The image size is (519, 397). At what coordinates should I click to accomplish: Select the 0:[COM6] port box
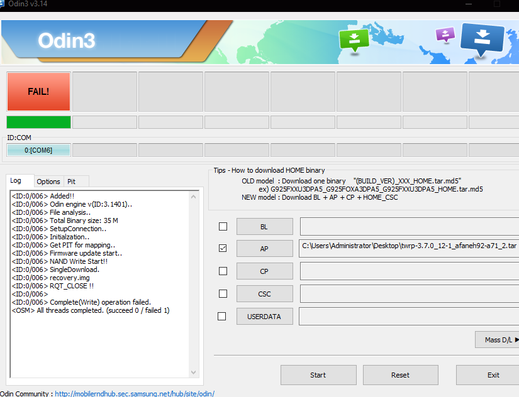pyautogui.click(x=38, y=150)
